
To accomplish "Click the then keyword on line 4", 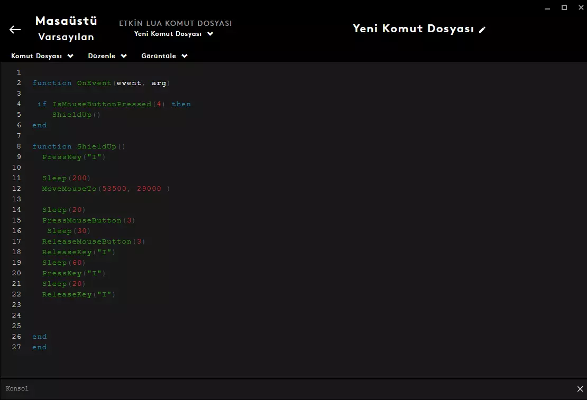I will (181, 104).
